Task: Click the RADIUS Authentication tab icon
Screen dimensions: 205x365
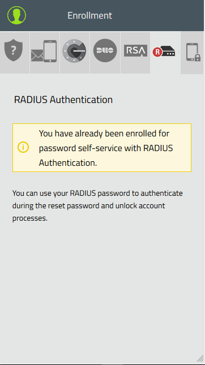Action: click(x=165, y=53)
